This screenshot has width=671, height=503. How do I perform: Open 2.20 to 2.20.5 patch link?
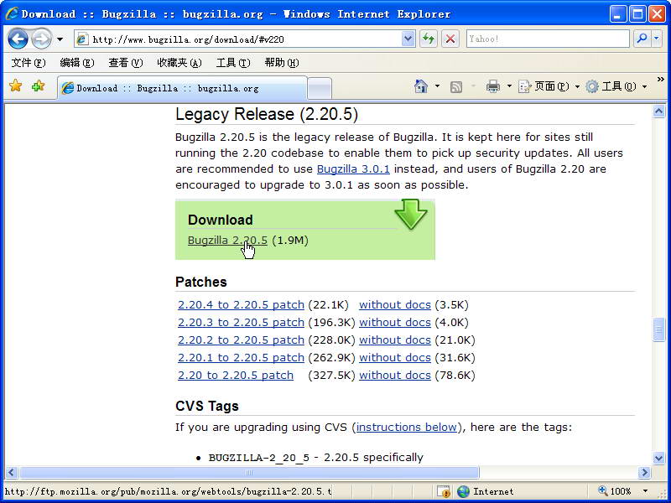236,375
